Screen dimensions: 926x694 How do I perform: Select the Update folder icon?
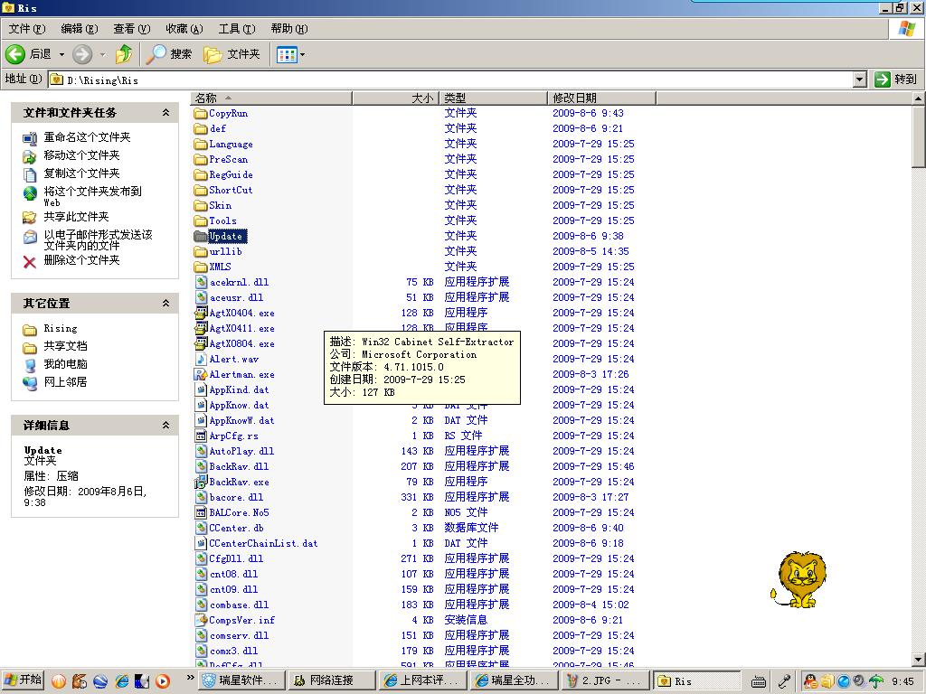pos(201,236)
